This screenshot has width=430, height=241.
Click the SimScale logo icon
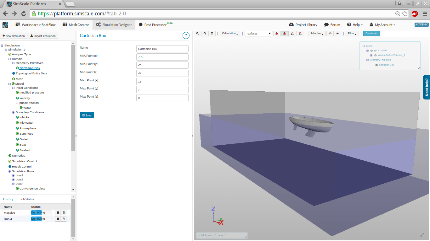click(5, 25)
